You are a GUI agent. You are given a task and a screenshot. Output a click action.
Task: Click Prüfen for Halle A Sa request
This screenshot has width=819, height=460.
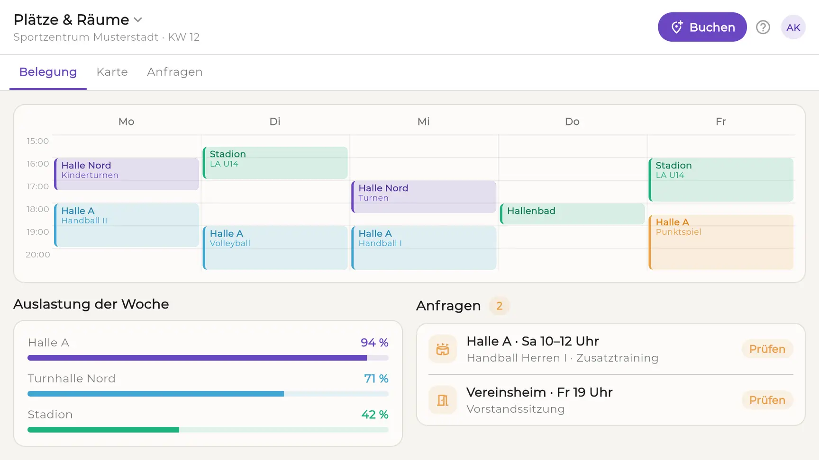767,349
